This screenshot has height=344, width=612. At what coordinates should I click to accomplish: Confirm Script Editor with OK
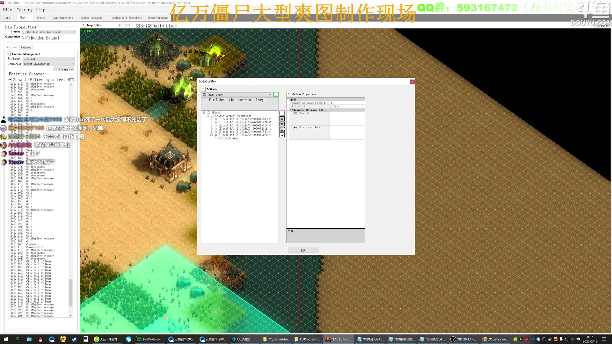303,250
